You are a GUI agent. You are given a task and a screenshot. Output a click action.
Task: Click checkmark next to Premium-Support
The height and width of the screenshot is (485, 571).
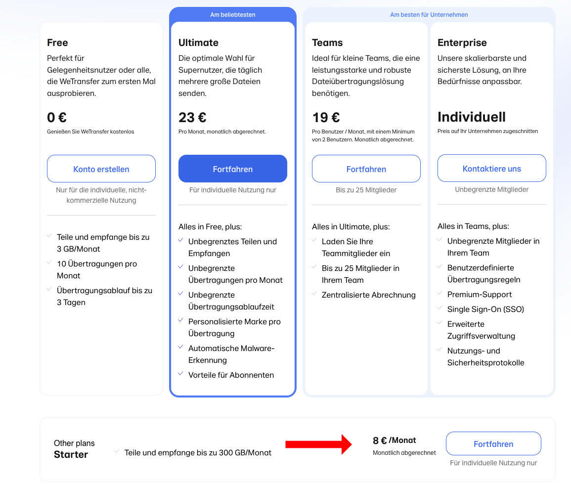pos(439,293)
